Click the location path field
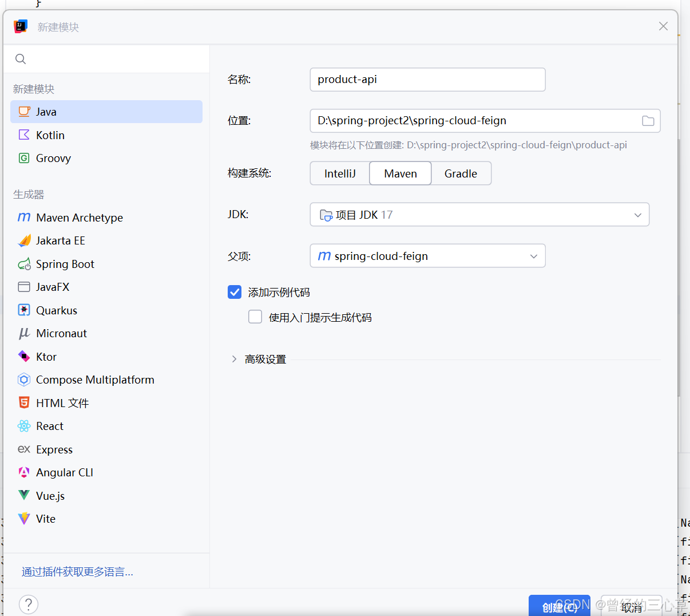This screenshot has height=616, width=690. point(485,121)
